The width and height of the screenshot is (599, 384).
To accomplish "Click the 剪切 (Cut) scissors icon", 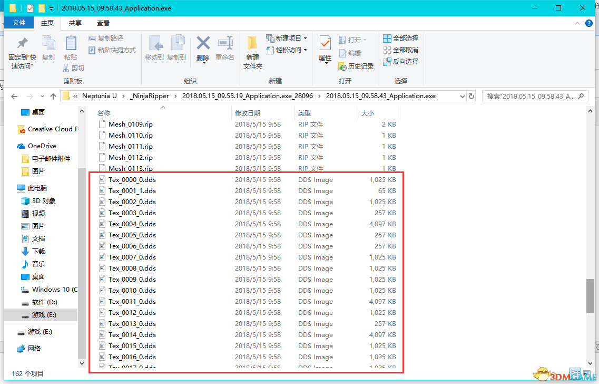I will click(x=66, y=68).
